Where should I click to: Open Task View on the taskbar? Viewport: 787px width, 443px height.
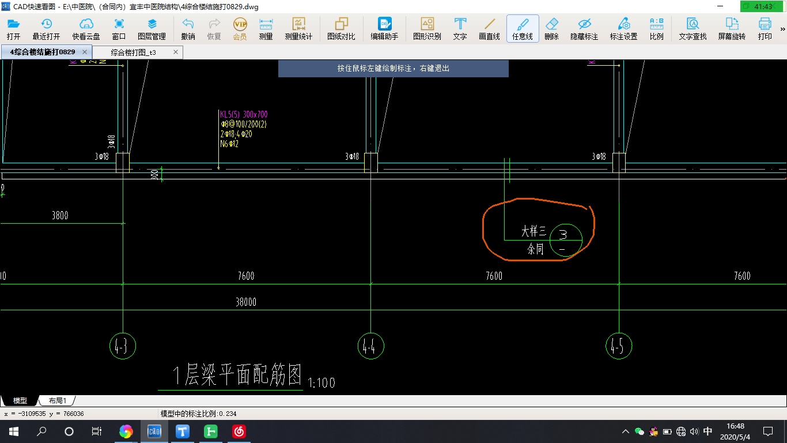click(x=97, y=431)
